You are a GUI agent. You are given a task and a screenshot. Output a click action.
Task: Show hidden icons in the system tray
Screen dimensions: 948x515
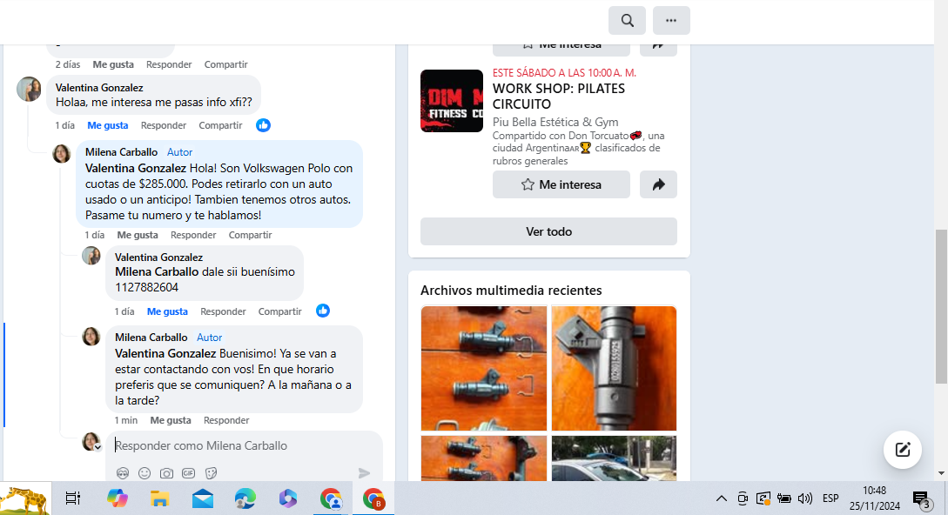pyautogui.click(x=721, y=498)
